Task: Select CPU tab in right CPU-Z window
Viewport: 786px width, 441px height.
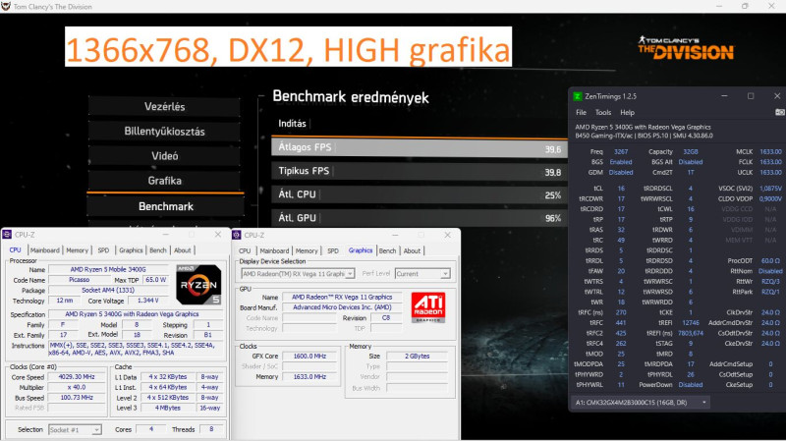Action: 245,250
